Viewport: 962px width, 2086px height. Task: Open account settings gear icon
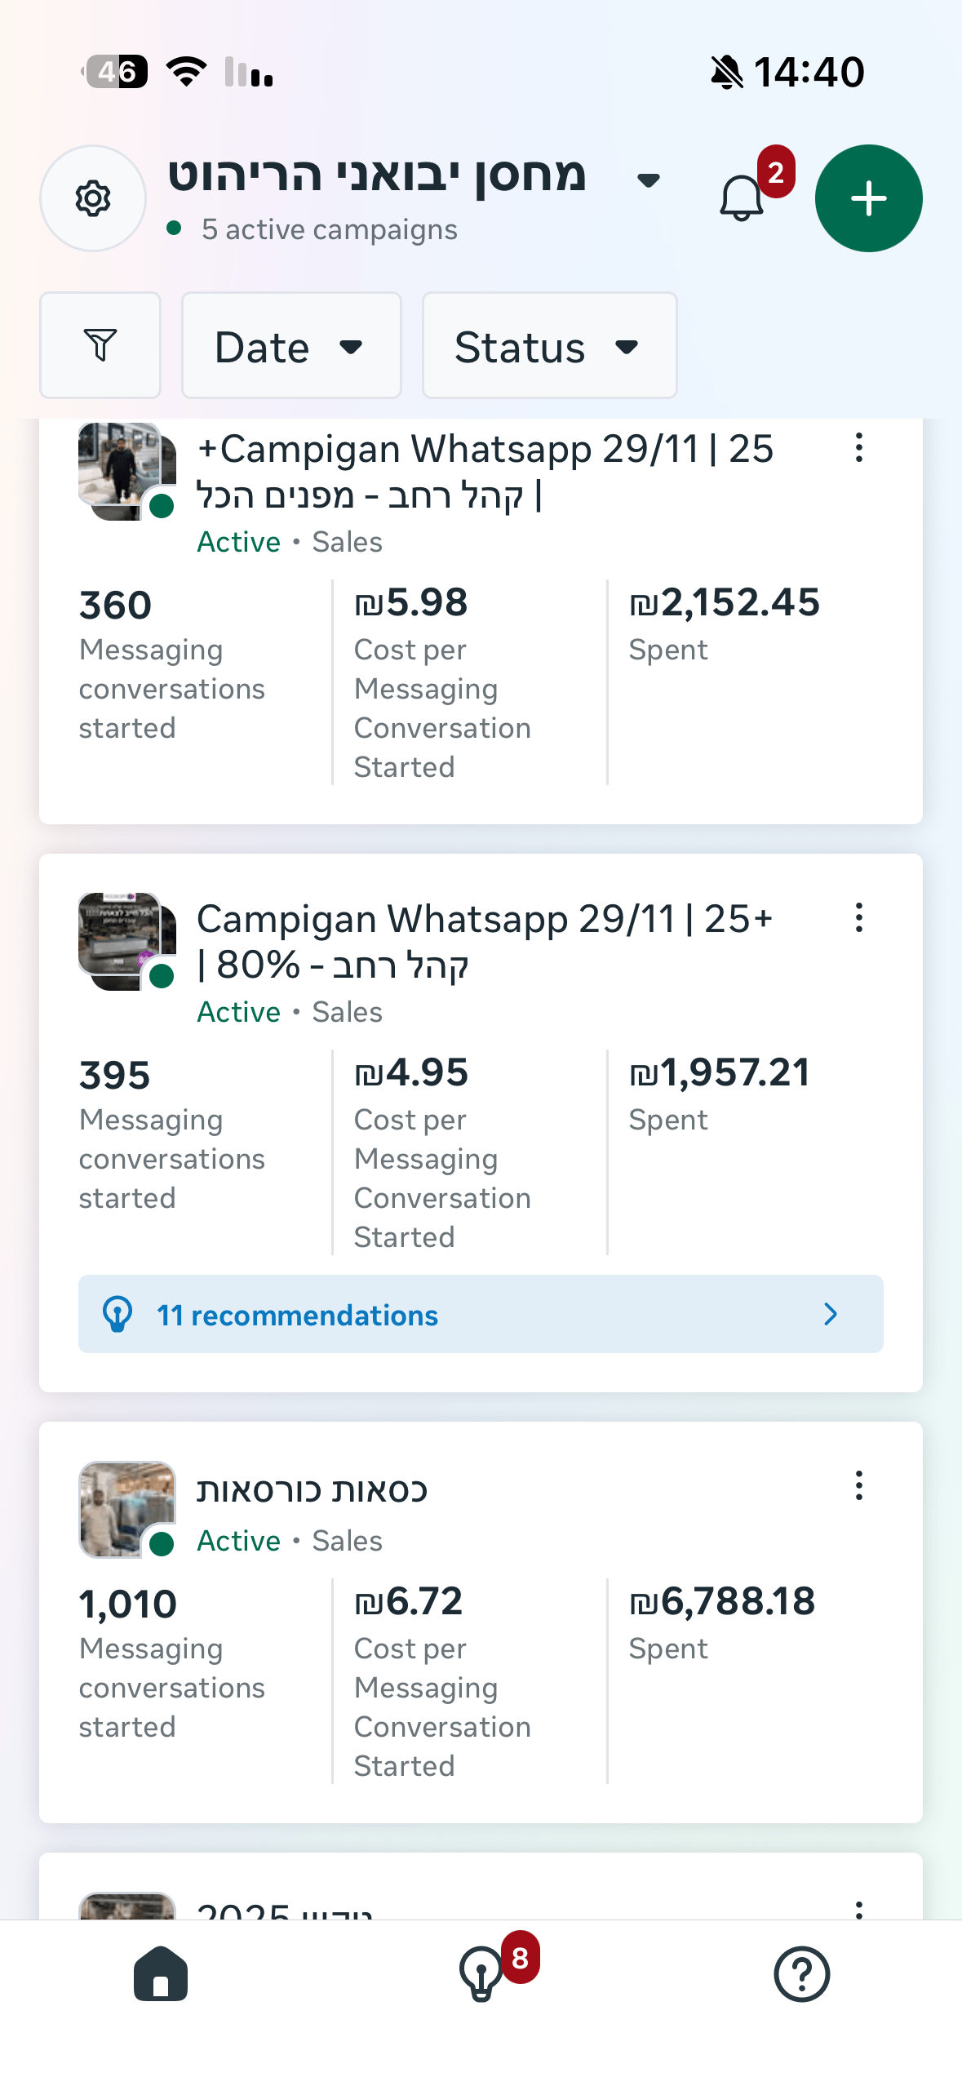(93, 198)
